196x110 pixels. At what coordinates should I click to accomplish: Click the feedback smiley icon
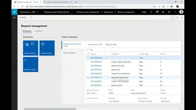click(163, 12)
